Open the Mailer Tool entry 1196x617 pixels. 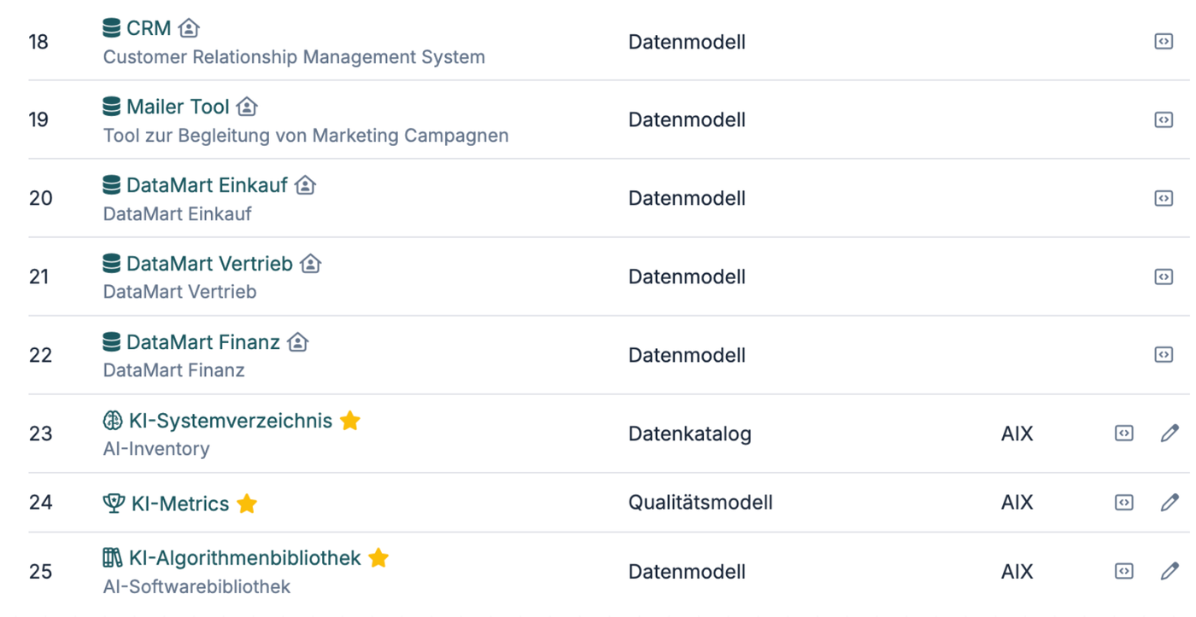178,107
